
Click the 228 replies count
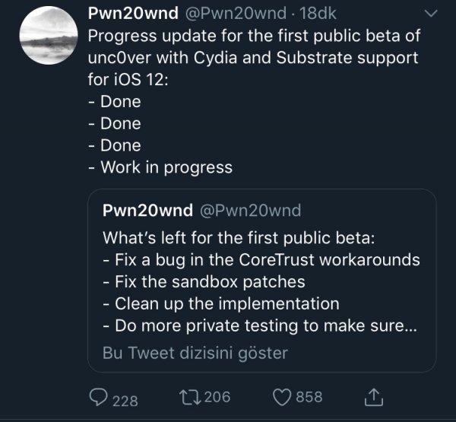125,398
